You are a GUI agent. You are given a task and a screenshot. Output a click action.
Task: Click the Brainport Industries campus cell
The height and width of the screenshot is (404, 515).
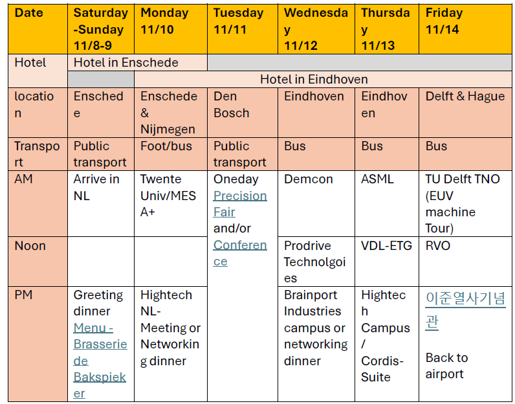point(316,344)
